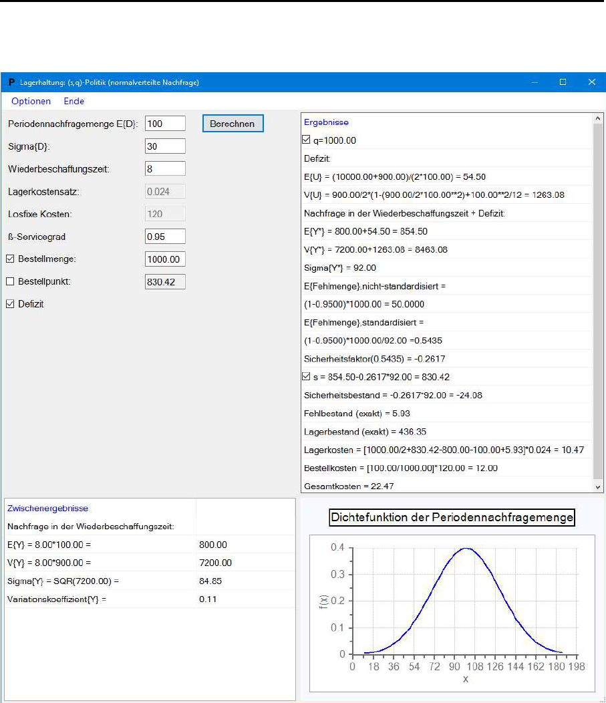Focus the ß-Servicegrad input field
Screen dimensions: 606x703
click(x=164, y=237)
